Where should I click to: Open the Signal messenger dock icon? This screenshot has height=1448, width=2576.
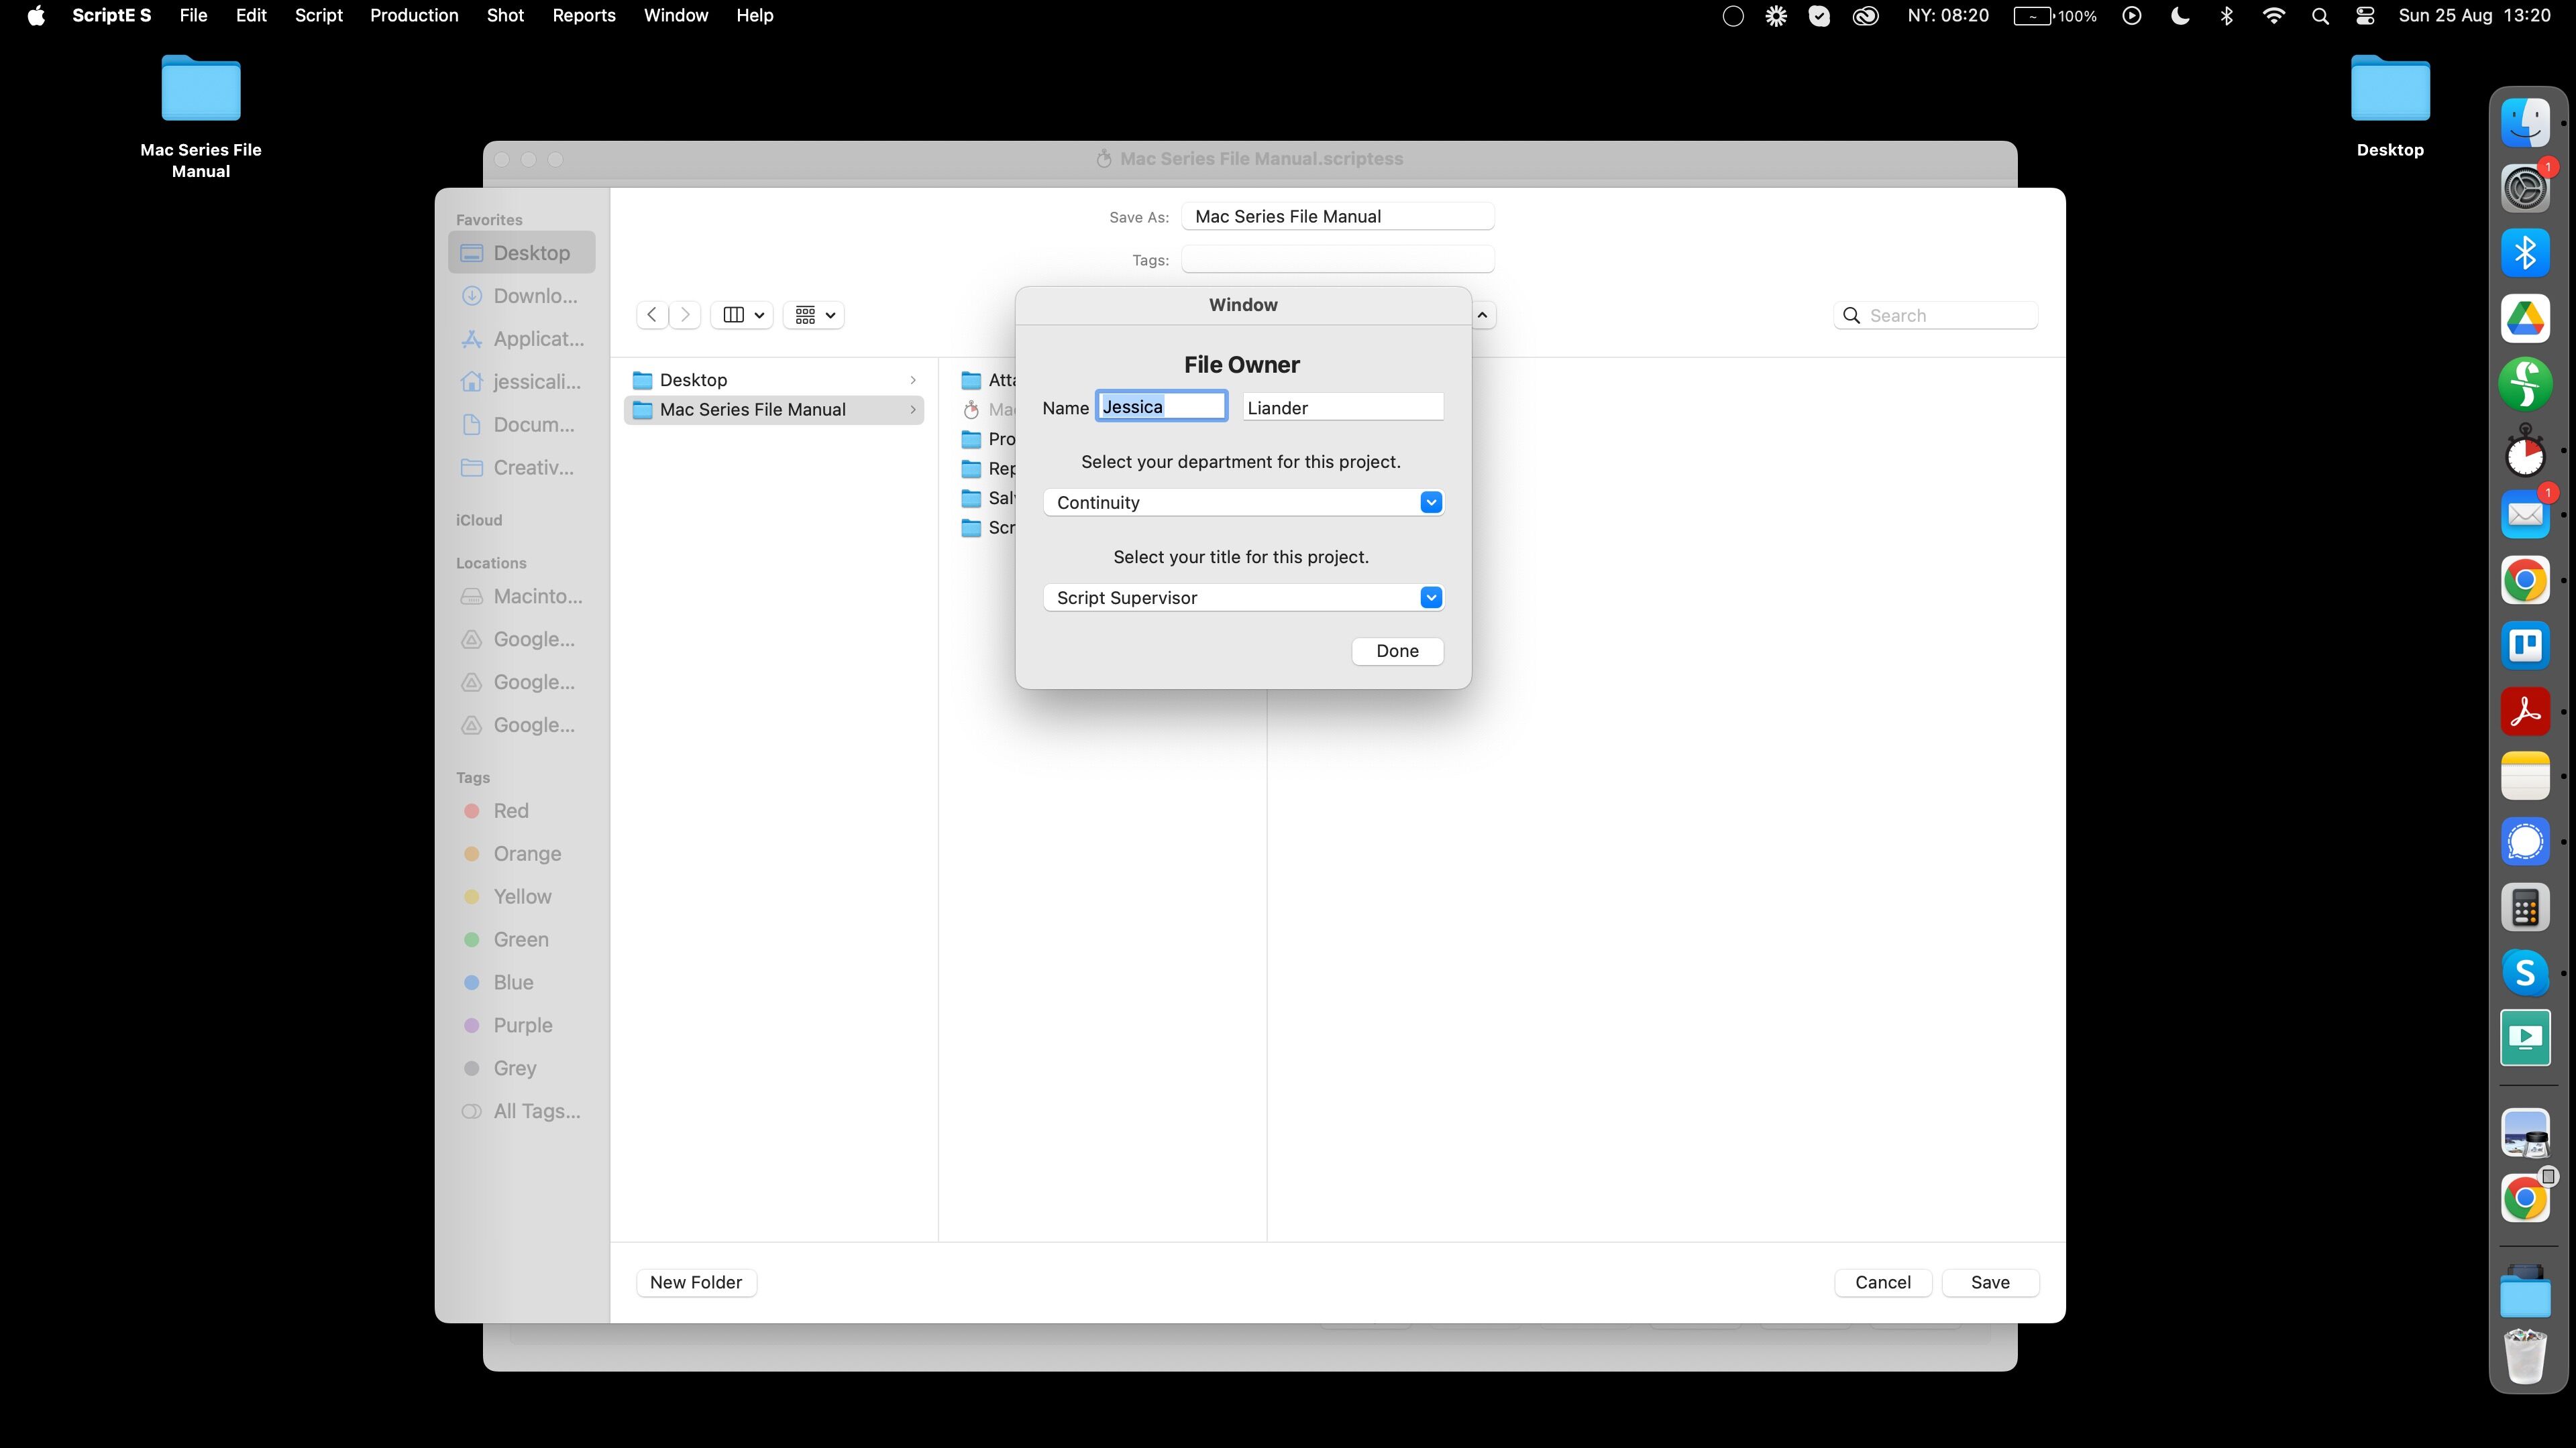pos(2524,841)
